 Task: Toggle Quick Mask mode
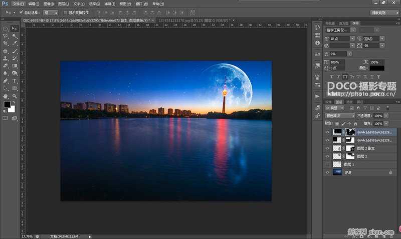(6, 118)
